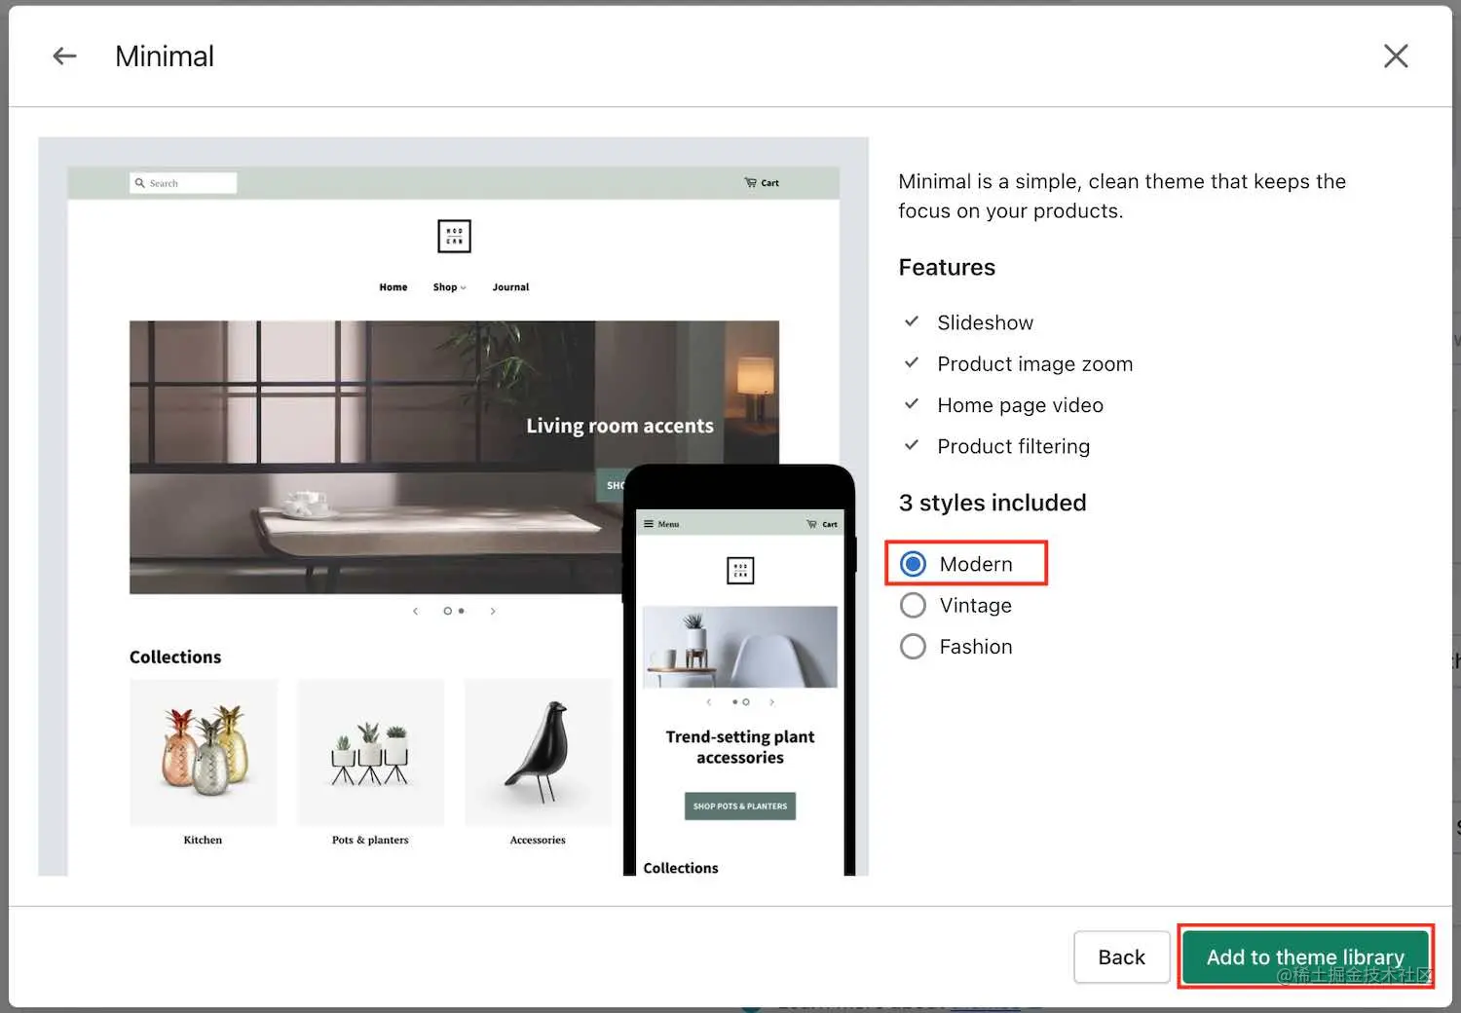Click the Pots & planters collection thumbnail
1461x1013 pixels.
(370, 752)
